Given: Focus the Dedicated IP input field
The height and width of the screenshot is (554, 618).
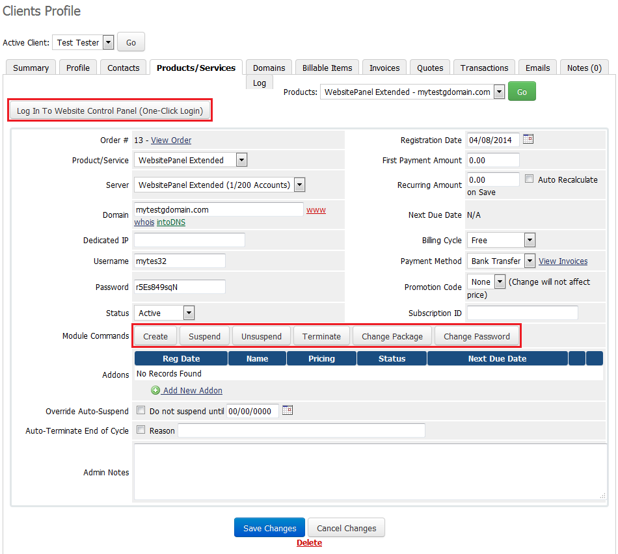Looking at the screenshot, I should pyautogui.click(x=189, y=239).
